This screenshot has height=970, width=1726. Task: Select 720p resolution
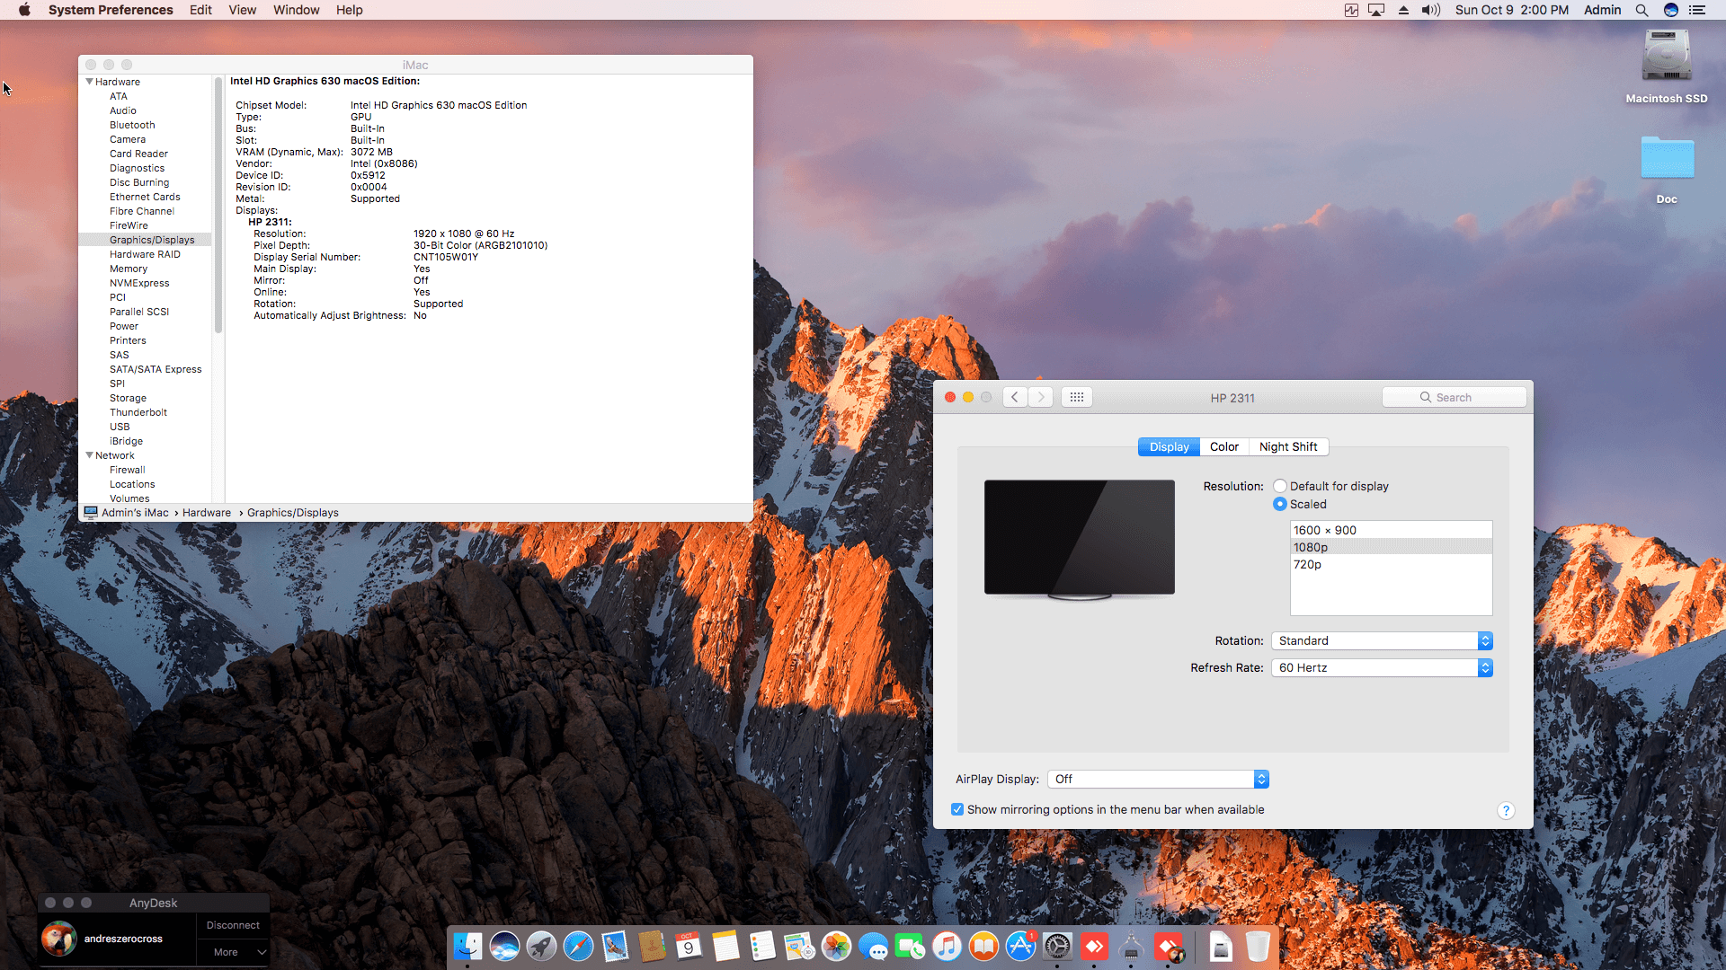coord(1391,564)
